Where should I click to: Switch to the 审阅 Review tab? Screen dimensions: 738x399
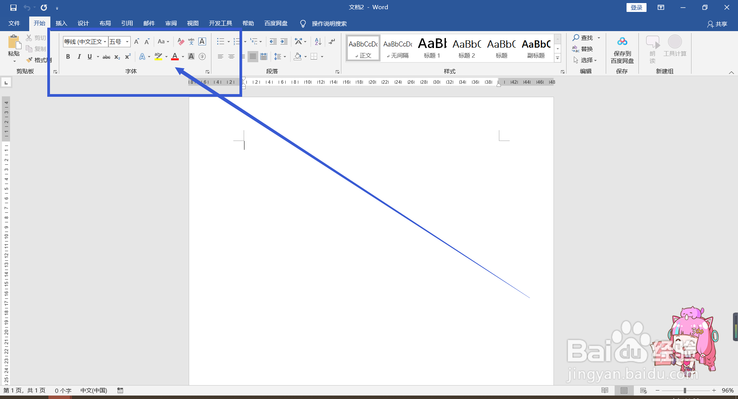coord(171,23)
